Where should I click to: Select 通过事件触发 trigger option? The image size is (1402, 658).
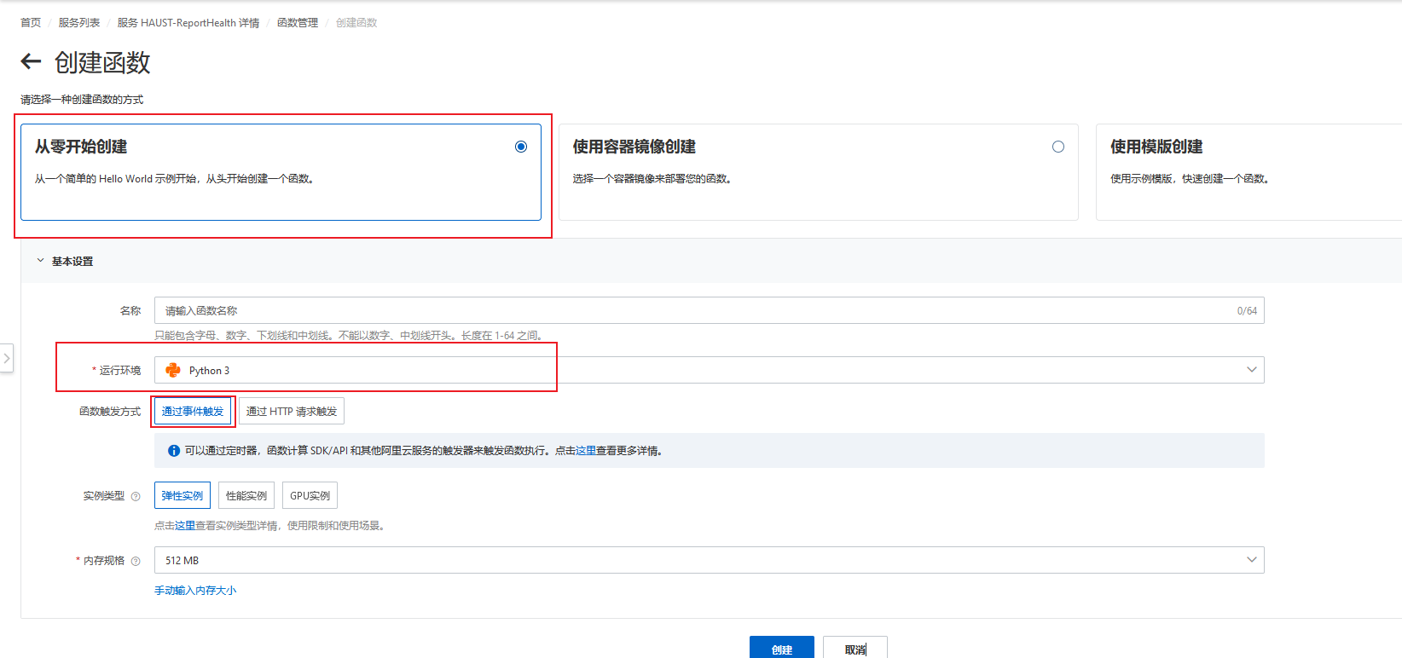coord(193,411)
